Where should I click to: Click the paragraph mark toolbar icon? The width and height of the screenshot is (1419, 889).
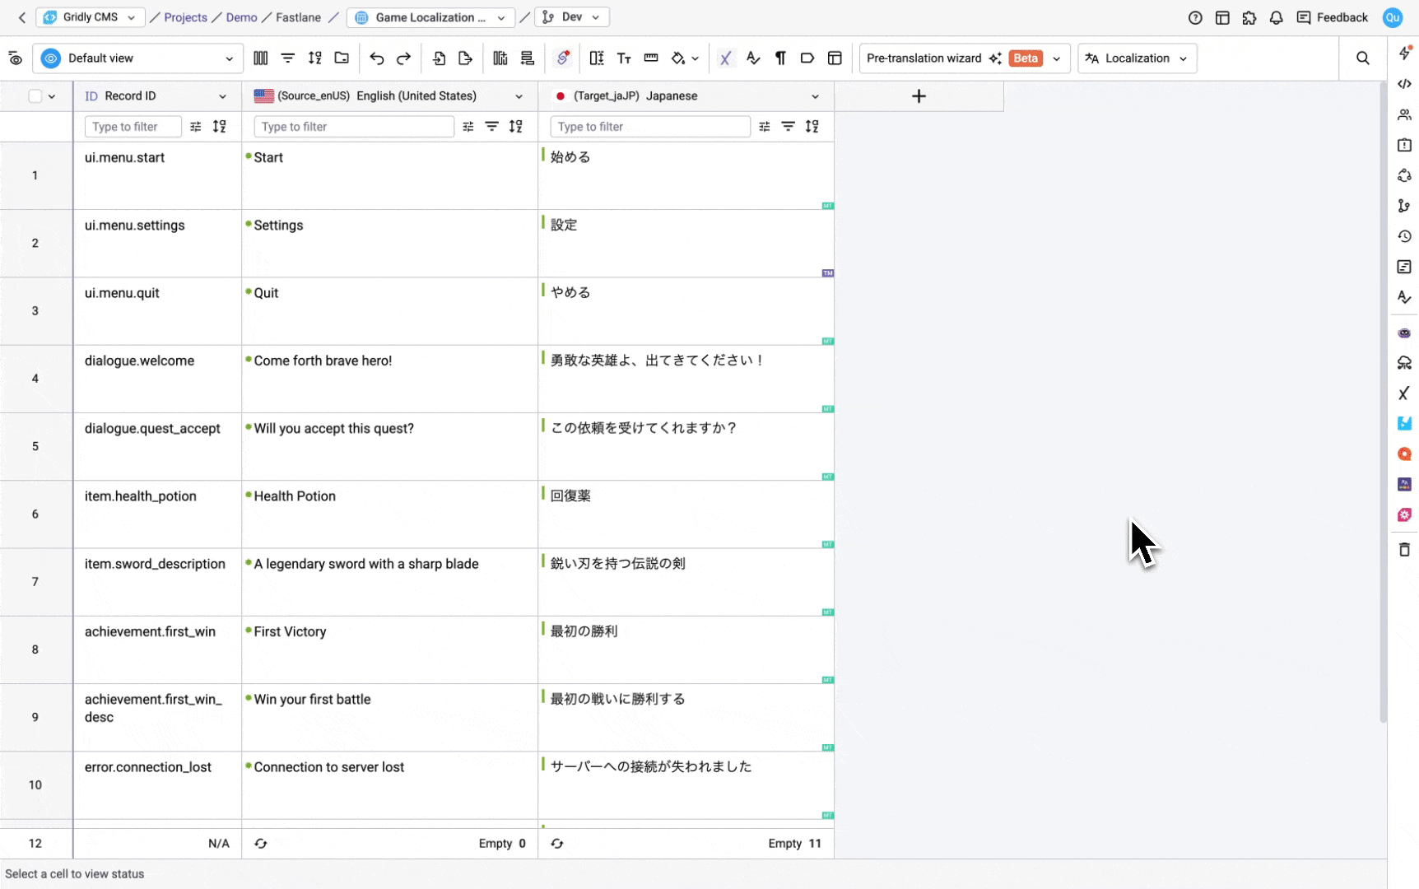pyautogui.click(x=780, y=58)
